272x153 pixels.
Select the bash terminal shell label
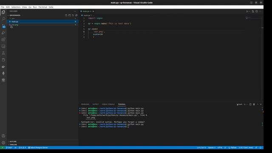[240, 105]
